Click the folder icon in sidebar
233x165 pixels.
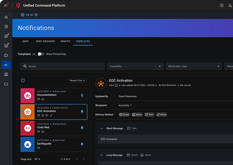click(x=6, y=84)
